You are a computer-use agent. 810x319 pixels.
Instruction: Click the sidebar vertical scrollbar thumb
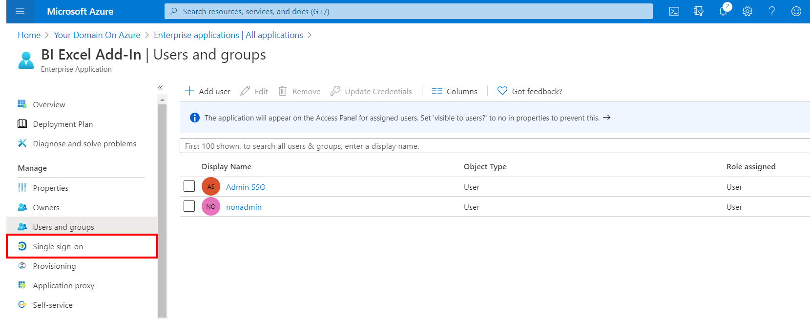163,211
